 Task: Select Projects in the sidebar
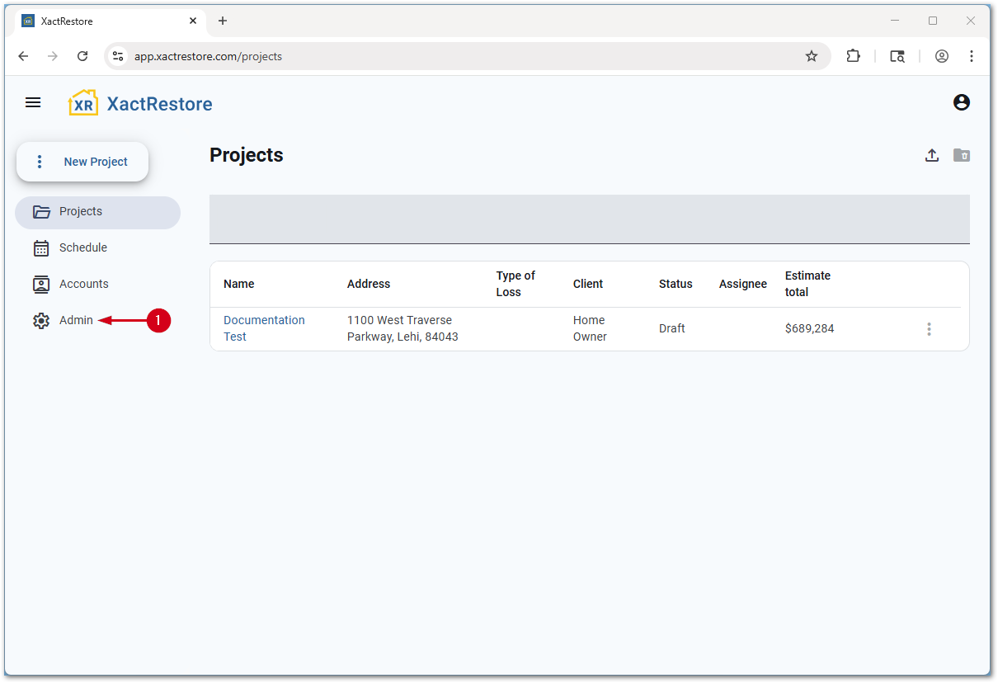pos(81,212)
